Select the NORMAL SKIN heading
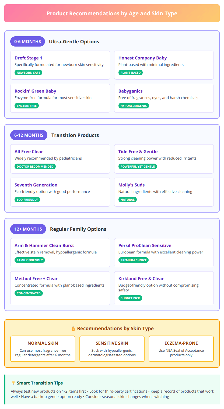 [x=43, y=343]
